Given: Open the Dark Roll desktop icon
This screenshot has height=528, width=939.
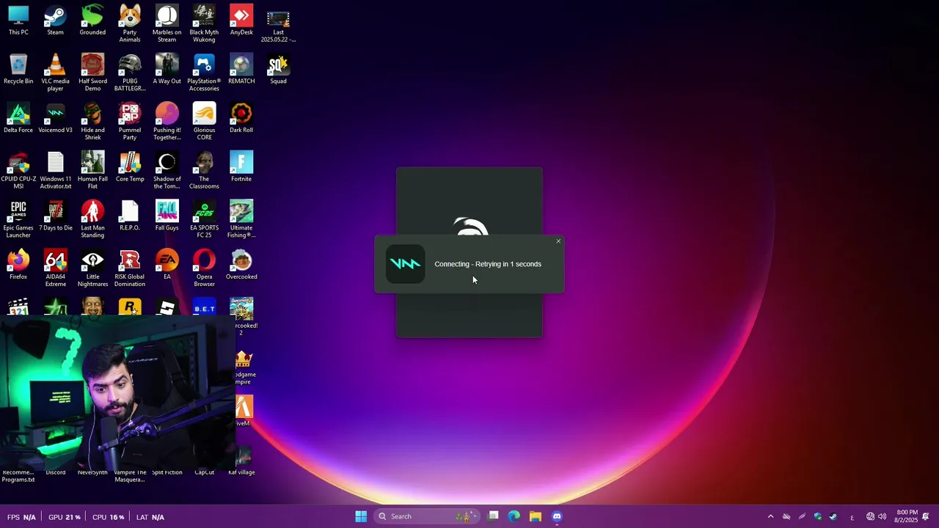Looking at the screenshot, I should (x=241, y=118).
